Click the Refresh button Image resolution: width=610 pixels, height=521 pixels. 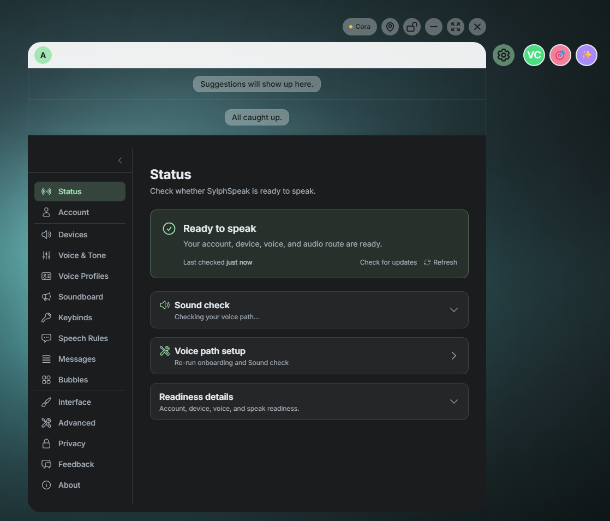[440, 262]
